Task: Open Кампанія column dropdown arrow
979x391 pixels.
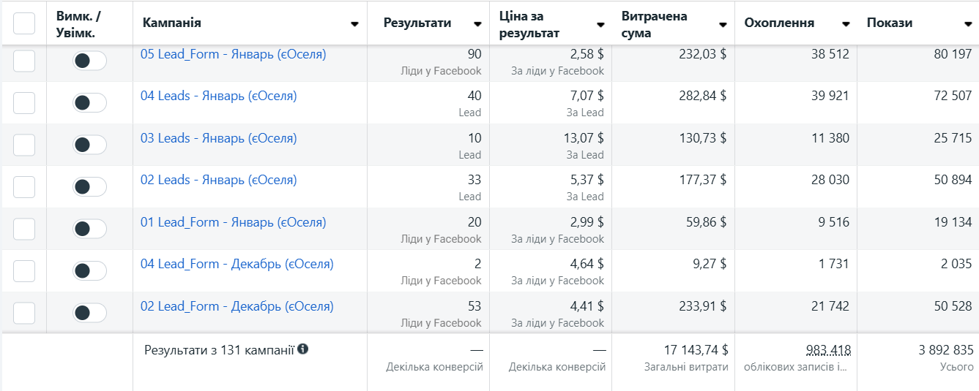Action: 354,24
